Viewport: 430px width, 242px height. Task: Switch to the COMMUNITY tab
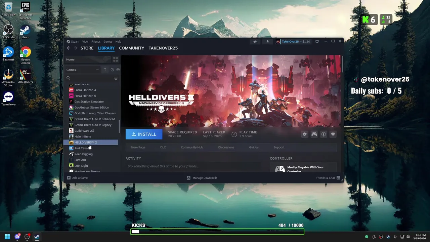pyautogui.click(x=131, y=48)
